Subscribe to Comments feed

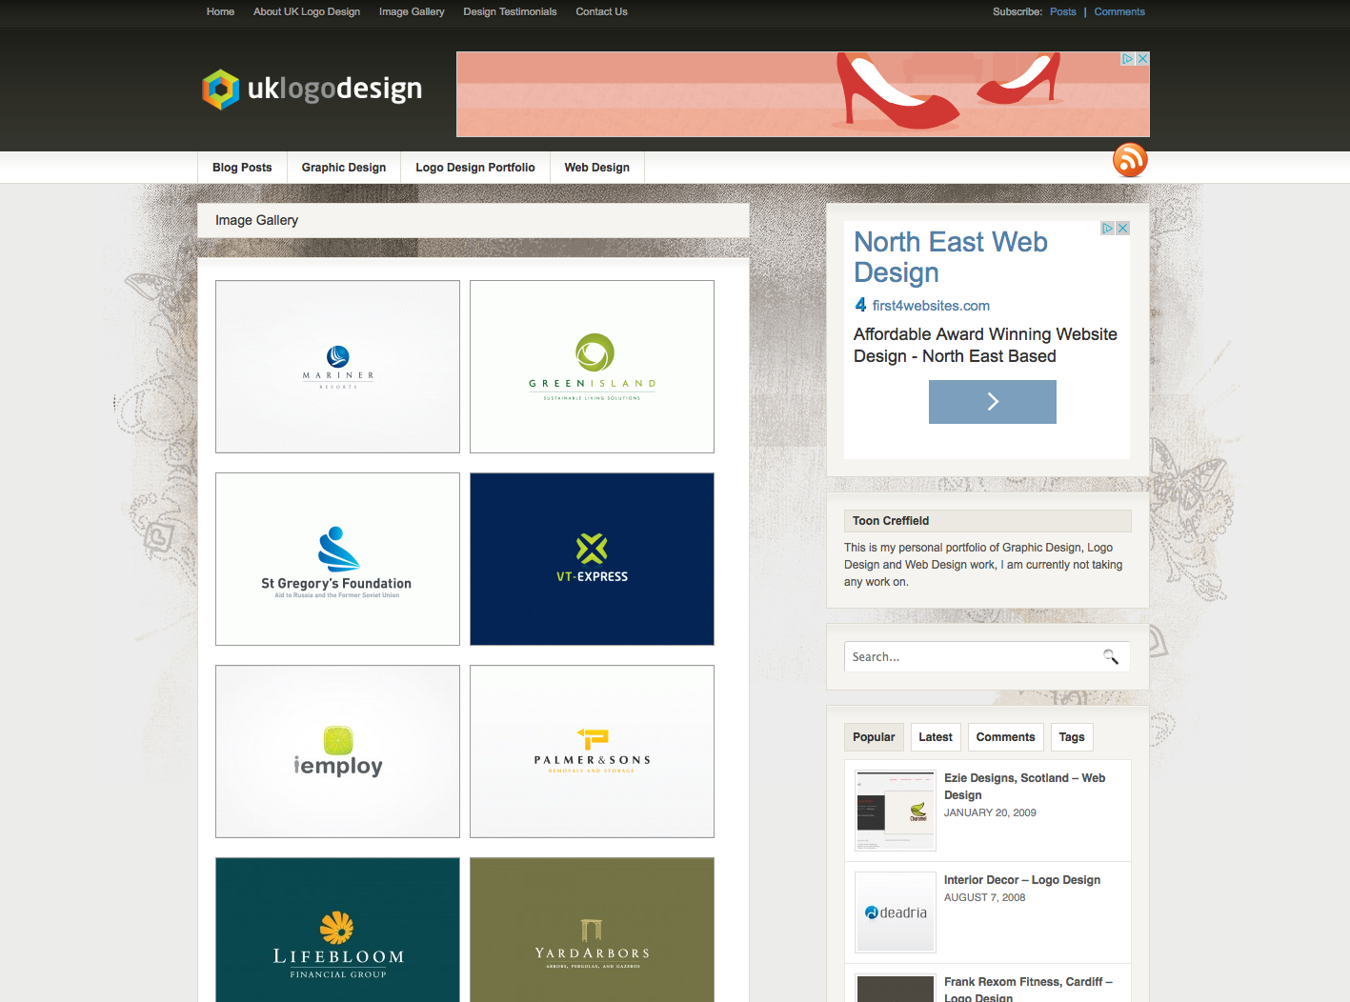click(1119, 11)
